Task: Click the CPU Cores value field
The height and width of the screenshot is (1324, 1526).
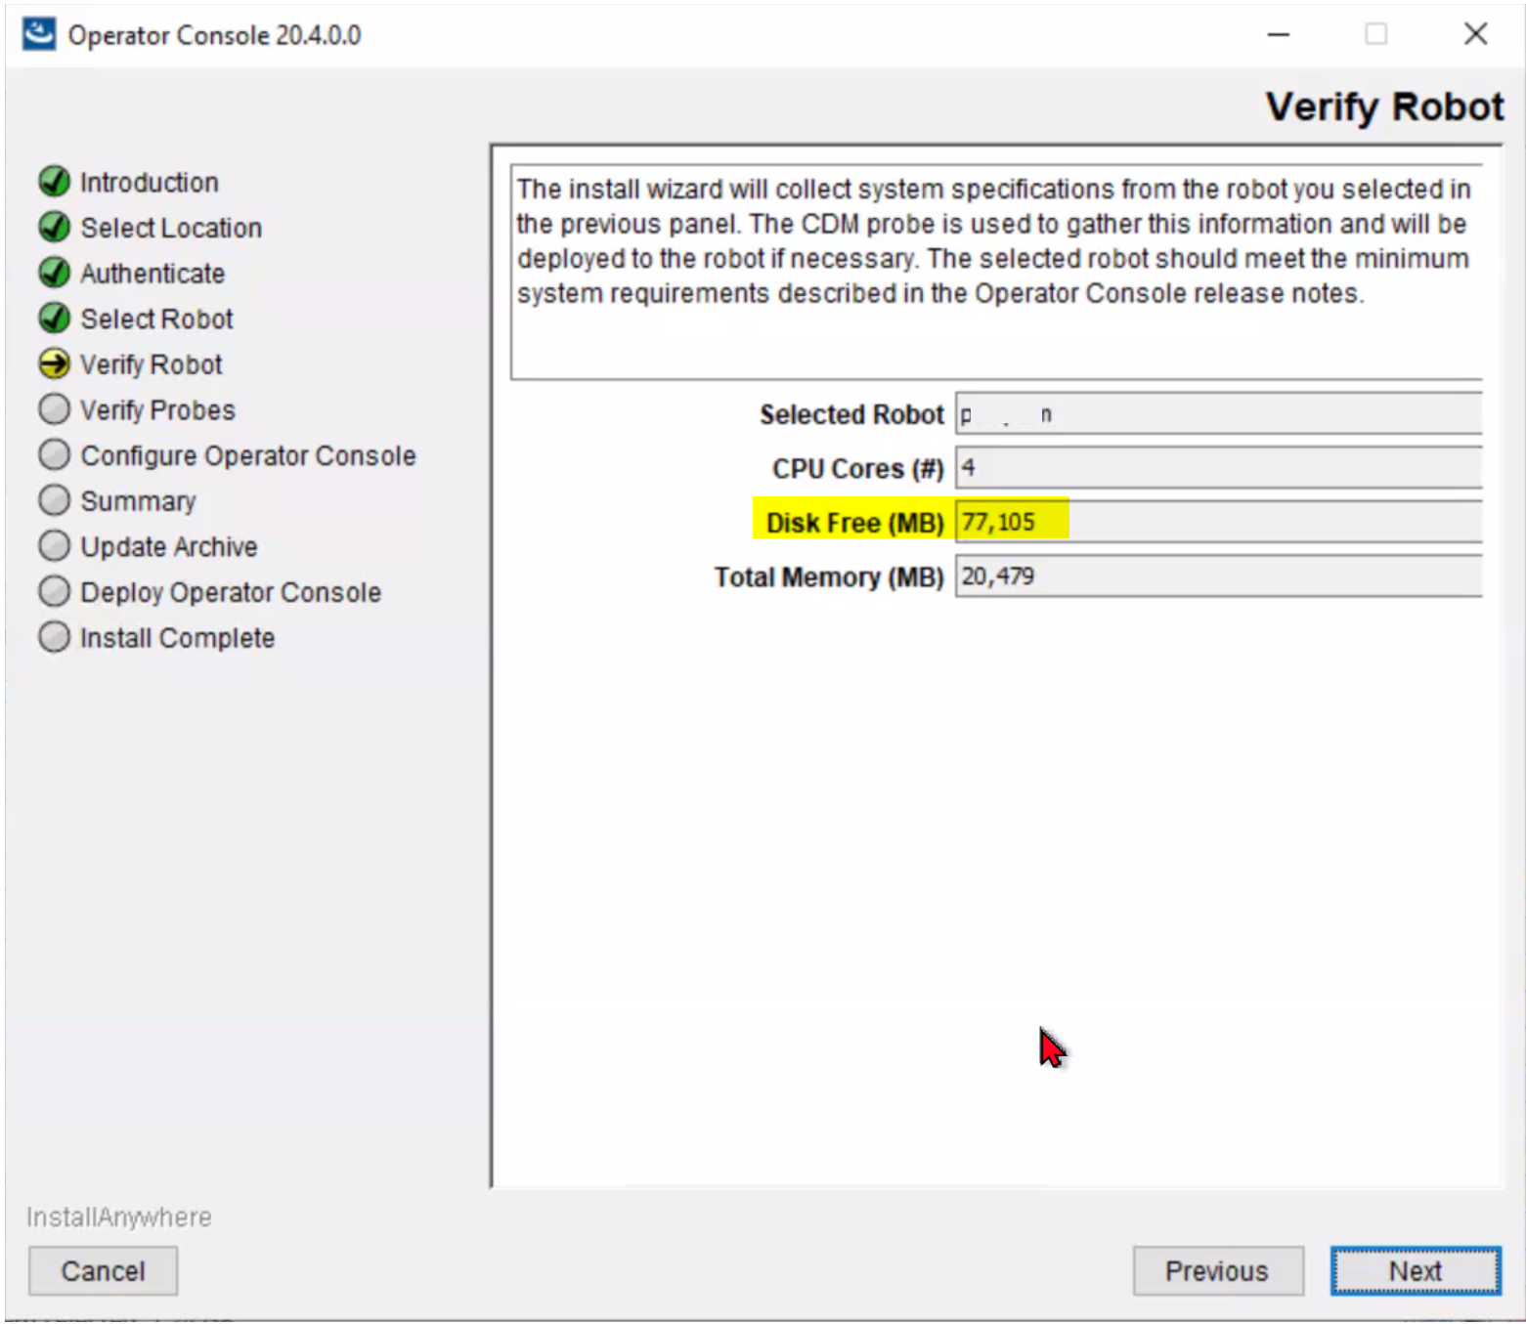Action: [1219, 468]
